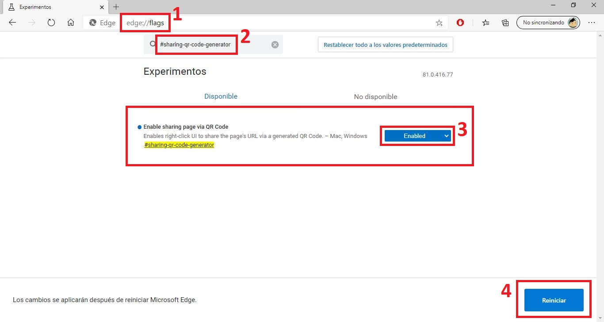Add this page to favorites with the star

(x=439, y=23)
